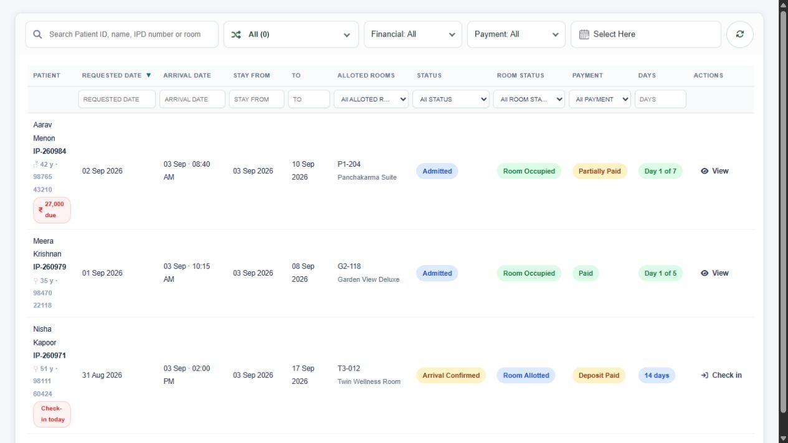Click room T3-012 Twin Wellness Room
Screen dimensions: 788x443
[x=369, y=375]
